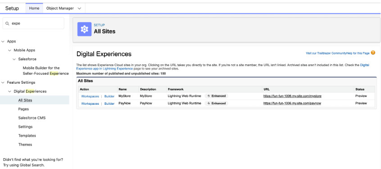Open Workspaces for the PayNow site
The height and width of the screenshot is (169, 381).
coord(90,103)
